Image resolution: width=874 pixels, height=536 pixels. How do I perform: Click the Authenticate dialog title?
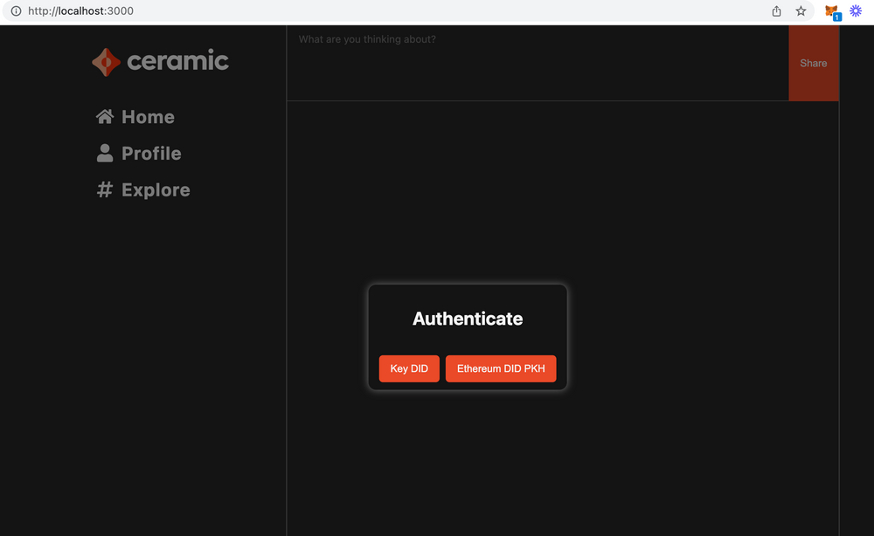[468, 319]
